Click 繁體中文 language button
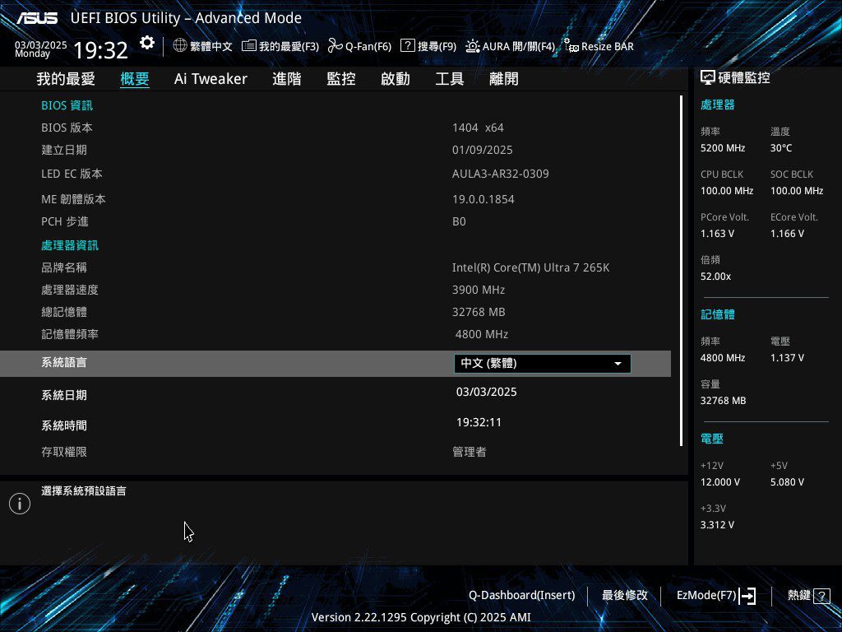The image size is (842, 632). coord(202,46)
